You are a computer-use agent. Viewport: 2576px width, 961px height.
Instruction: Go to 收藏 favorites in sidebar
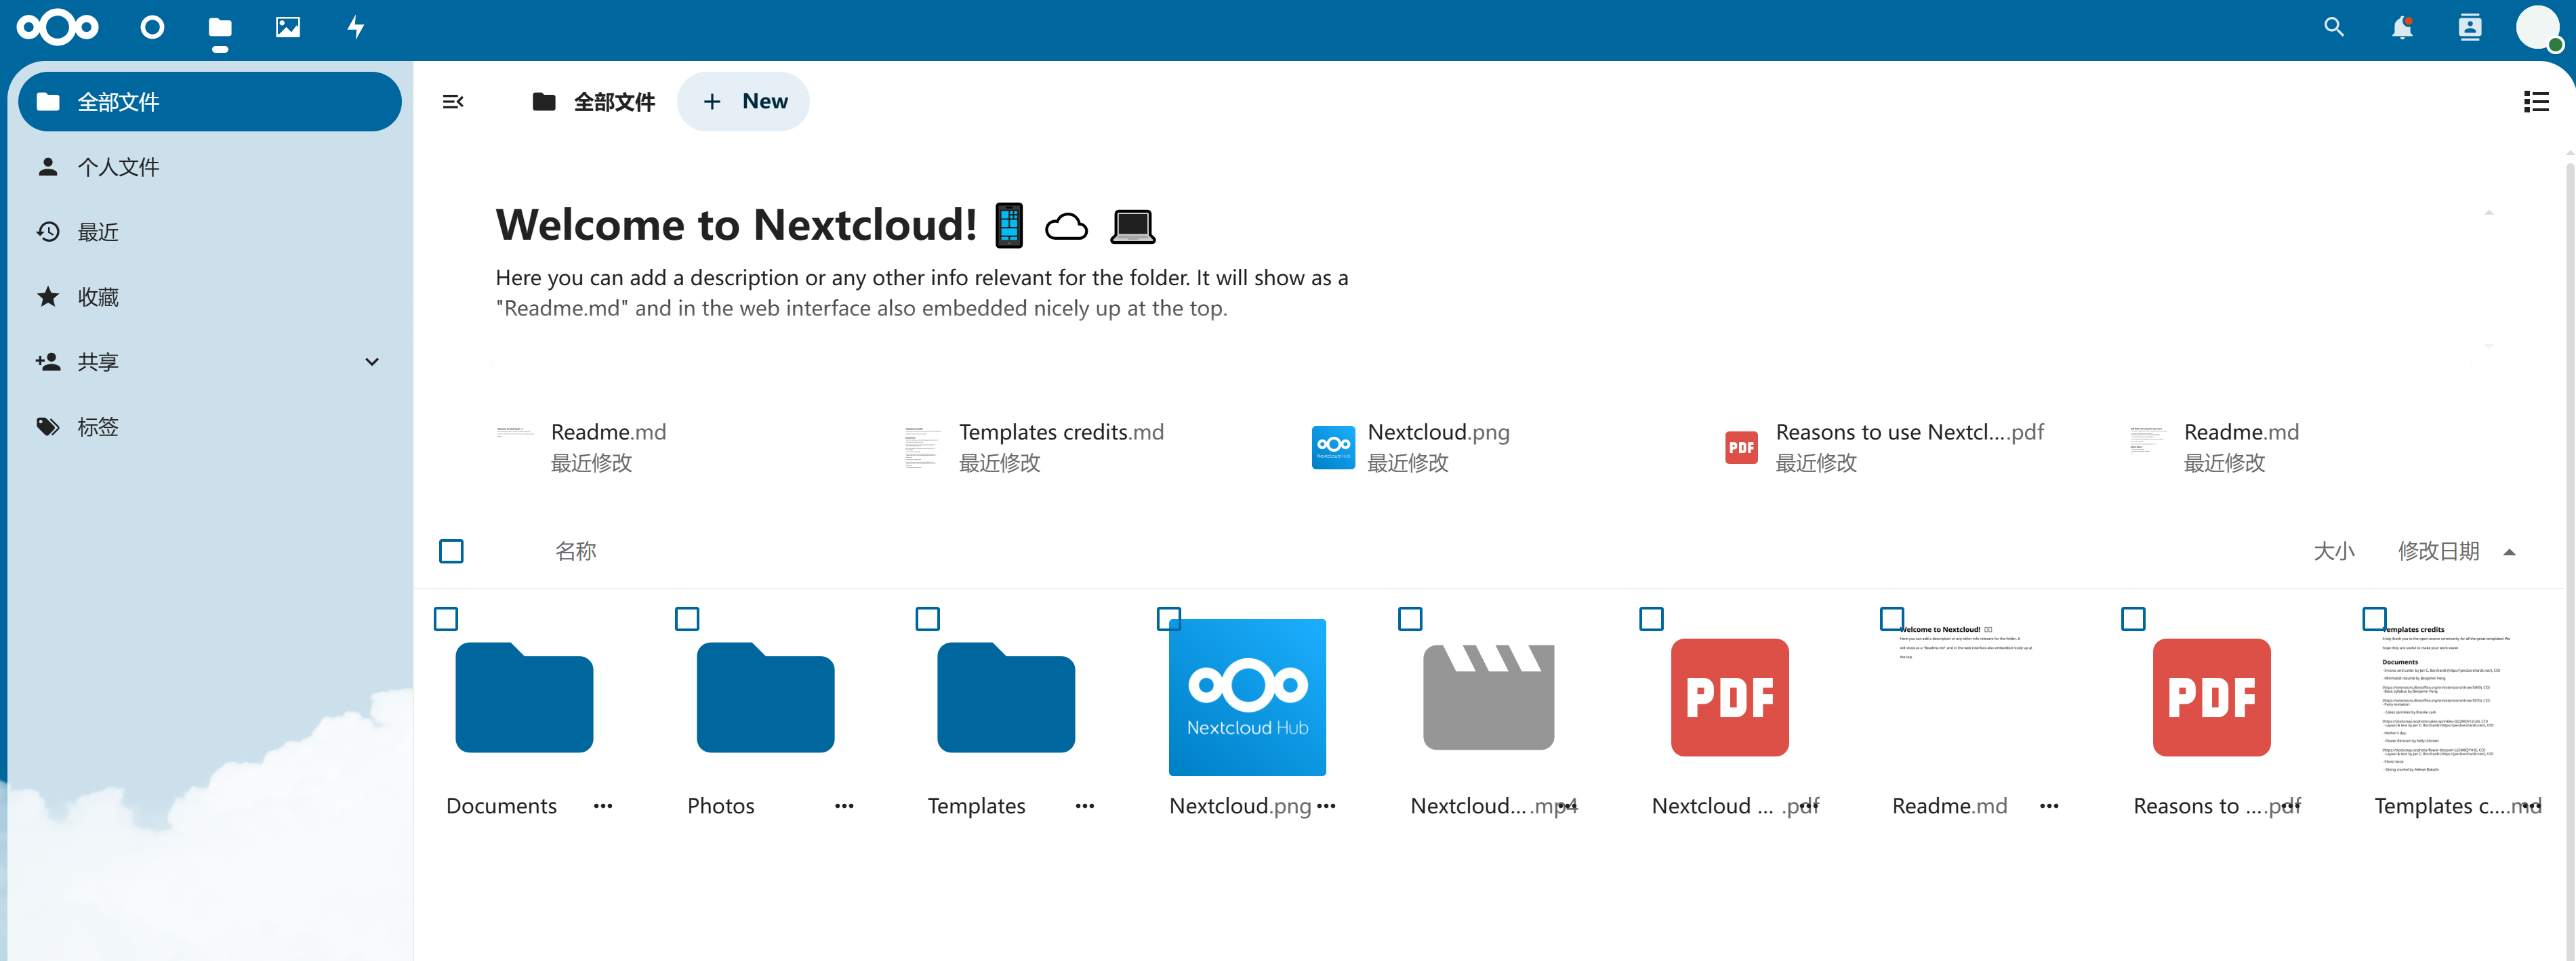pyautogui.click(x=210, y=297)
